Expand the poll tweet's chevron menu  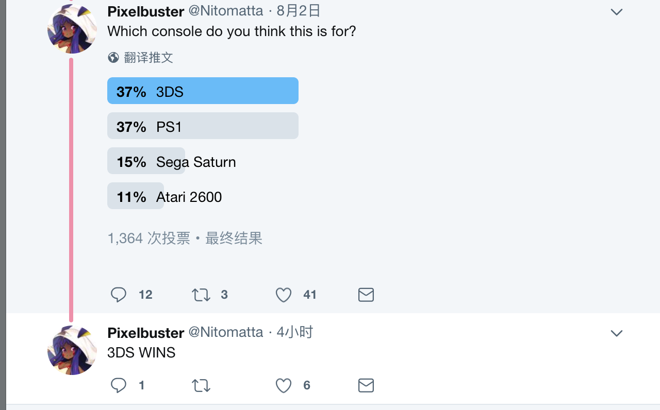(617, 12)
